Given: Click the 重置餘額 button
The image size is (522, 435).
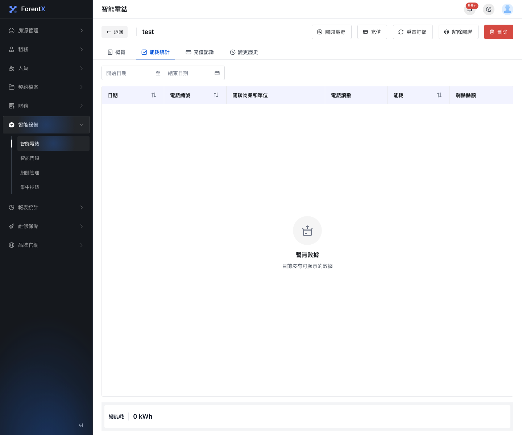Looking at the screenshot, I should (413, 32).
